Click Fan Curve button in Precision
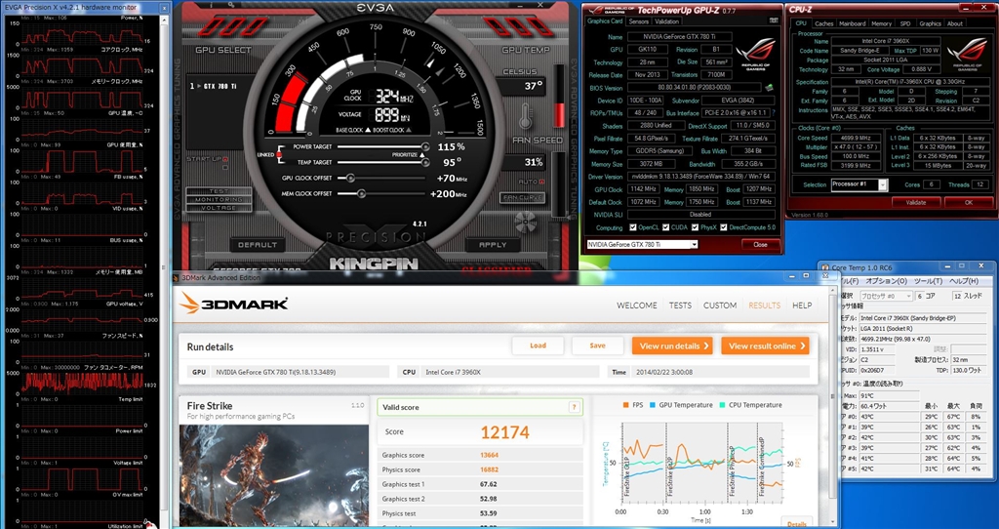Image resolution: width=999 pixels, height=529 pixels. click(x=522, y=197)
